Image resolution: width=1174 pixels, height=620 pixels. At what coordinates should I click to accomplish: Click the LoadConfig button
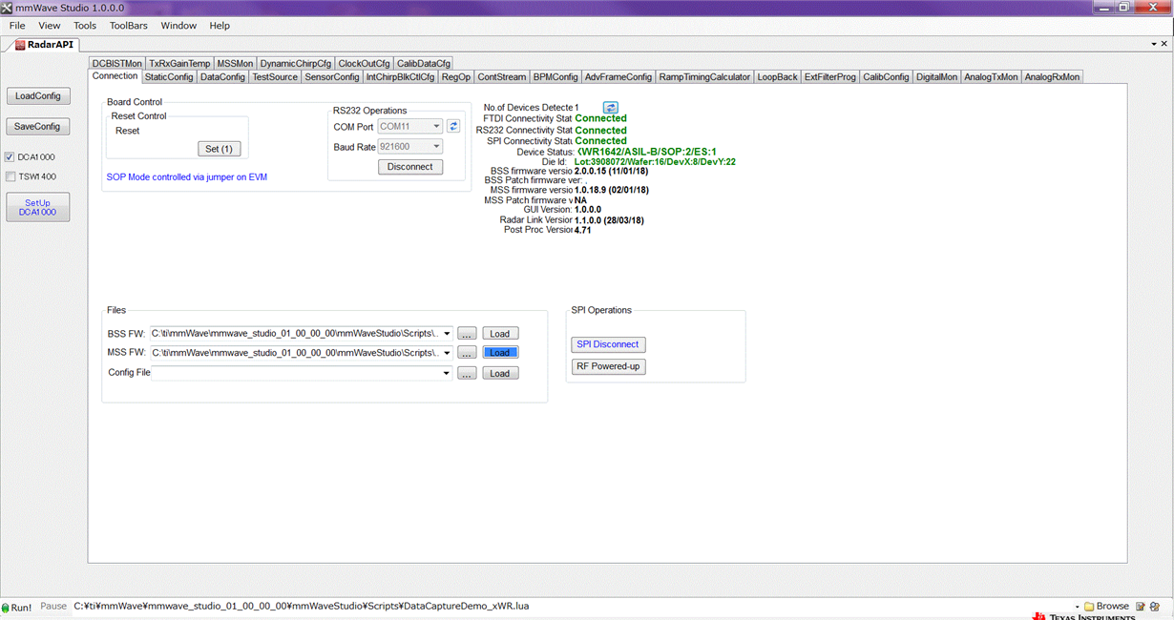click(38, 96)
